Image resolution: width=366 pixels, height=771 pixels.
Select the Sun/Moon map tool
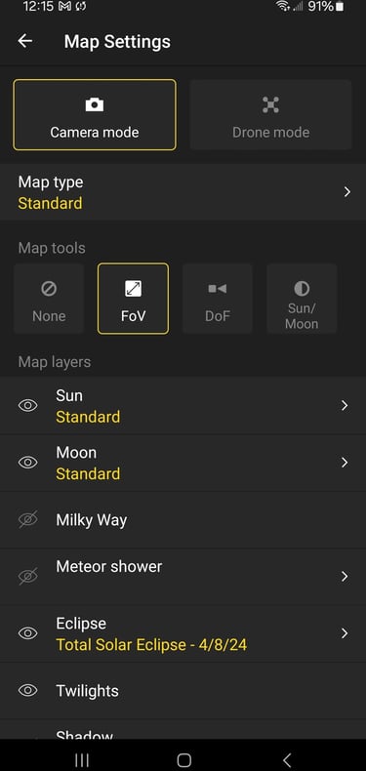click(302, 299)
